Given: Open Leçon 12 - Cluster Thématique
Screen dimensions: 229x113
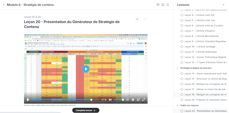Looking at the screenshot, I should (x=206, y=57).
